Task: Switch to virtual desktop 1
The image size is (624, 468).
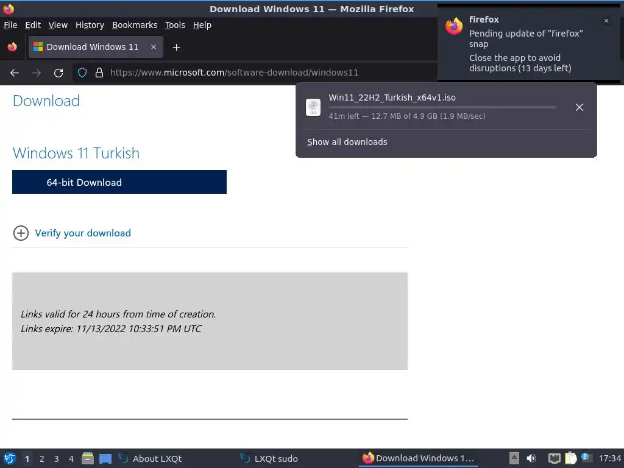Action: pos(27,459)
